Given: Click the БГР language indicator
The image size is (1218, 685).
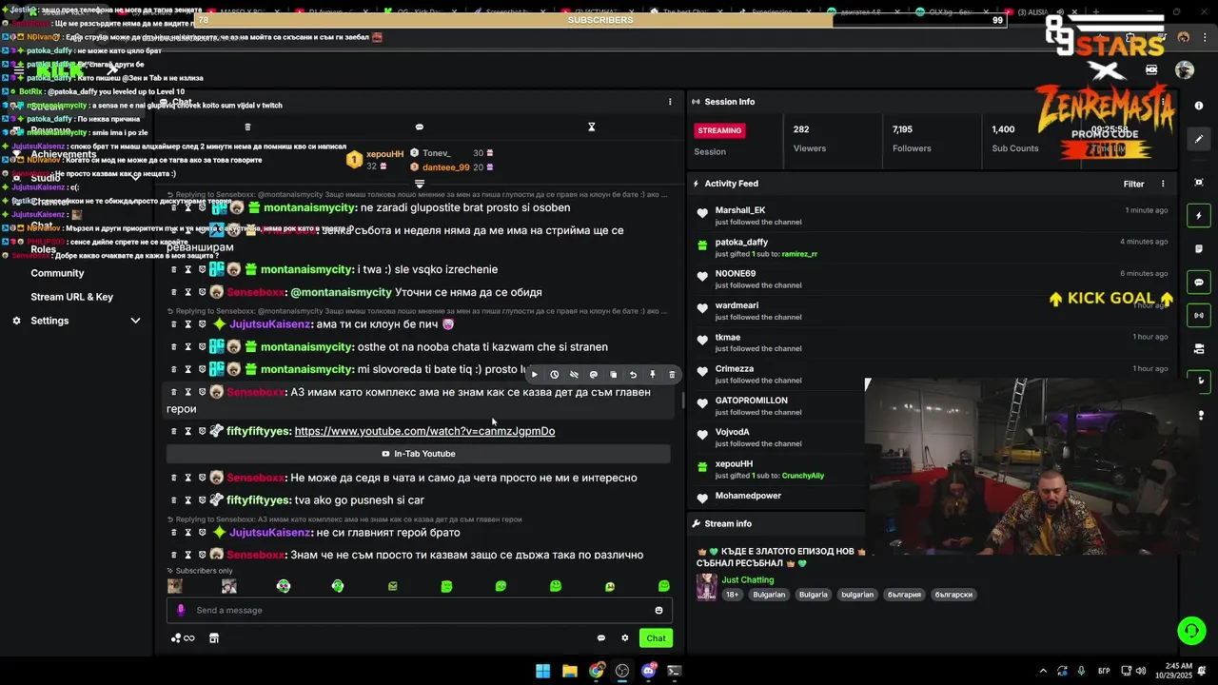Looking at the screenshot, I should pos(1104,671).
